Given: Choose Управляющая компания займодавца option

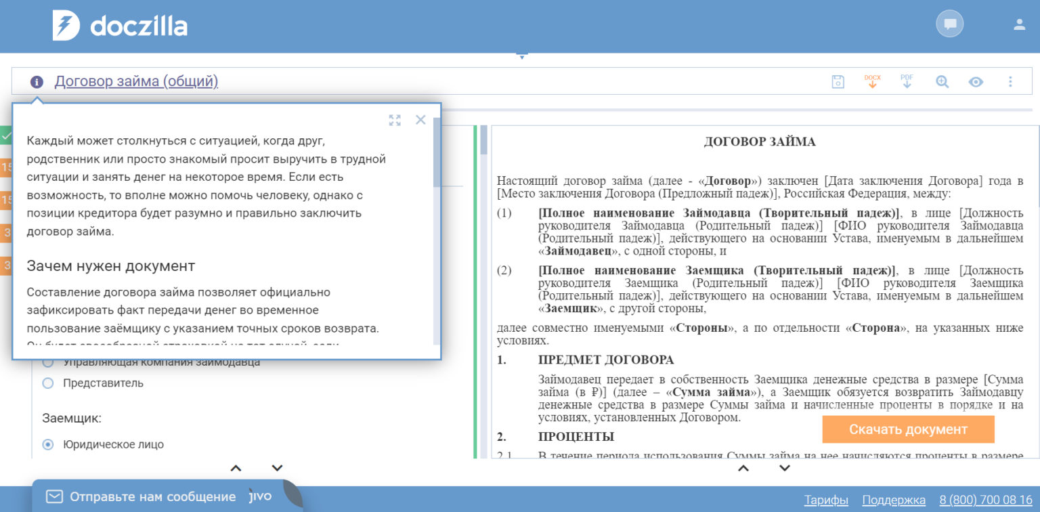Looking at the screenshot, I should tap(48, 361).
